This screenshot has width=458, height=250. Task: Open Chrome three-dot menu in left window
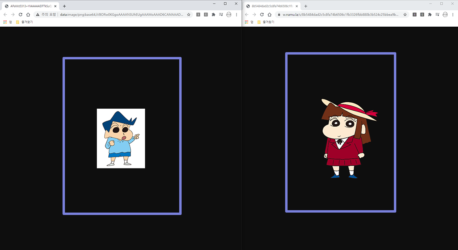236,15
